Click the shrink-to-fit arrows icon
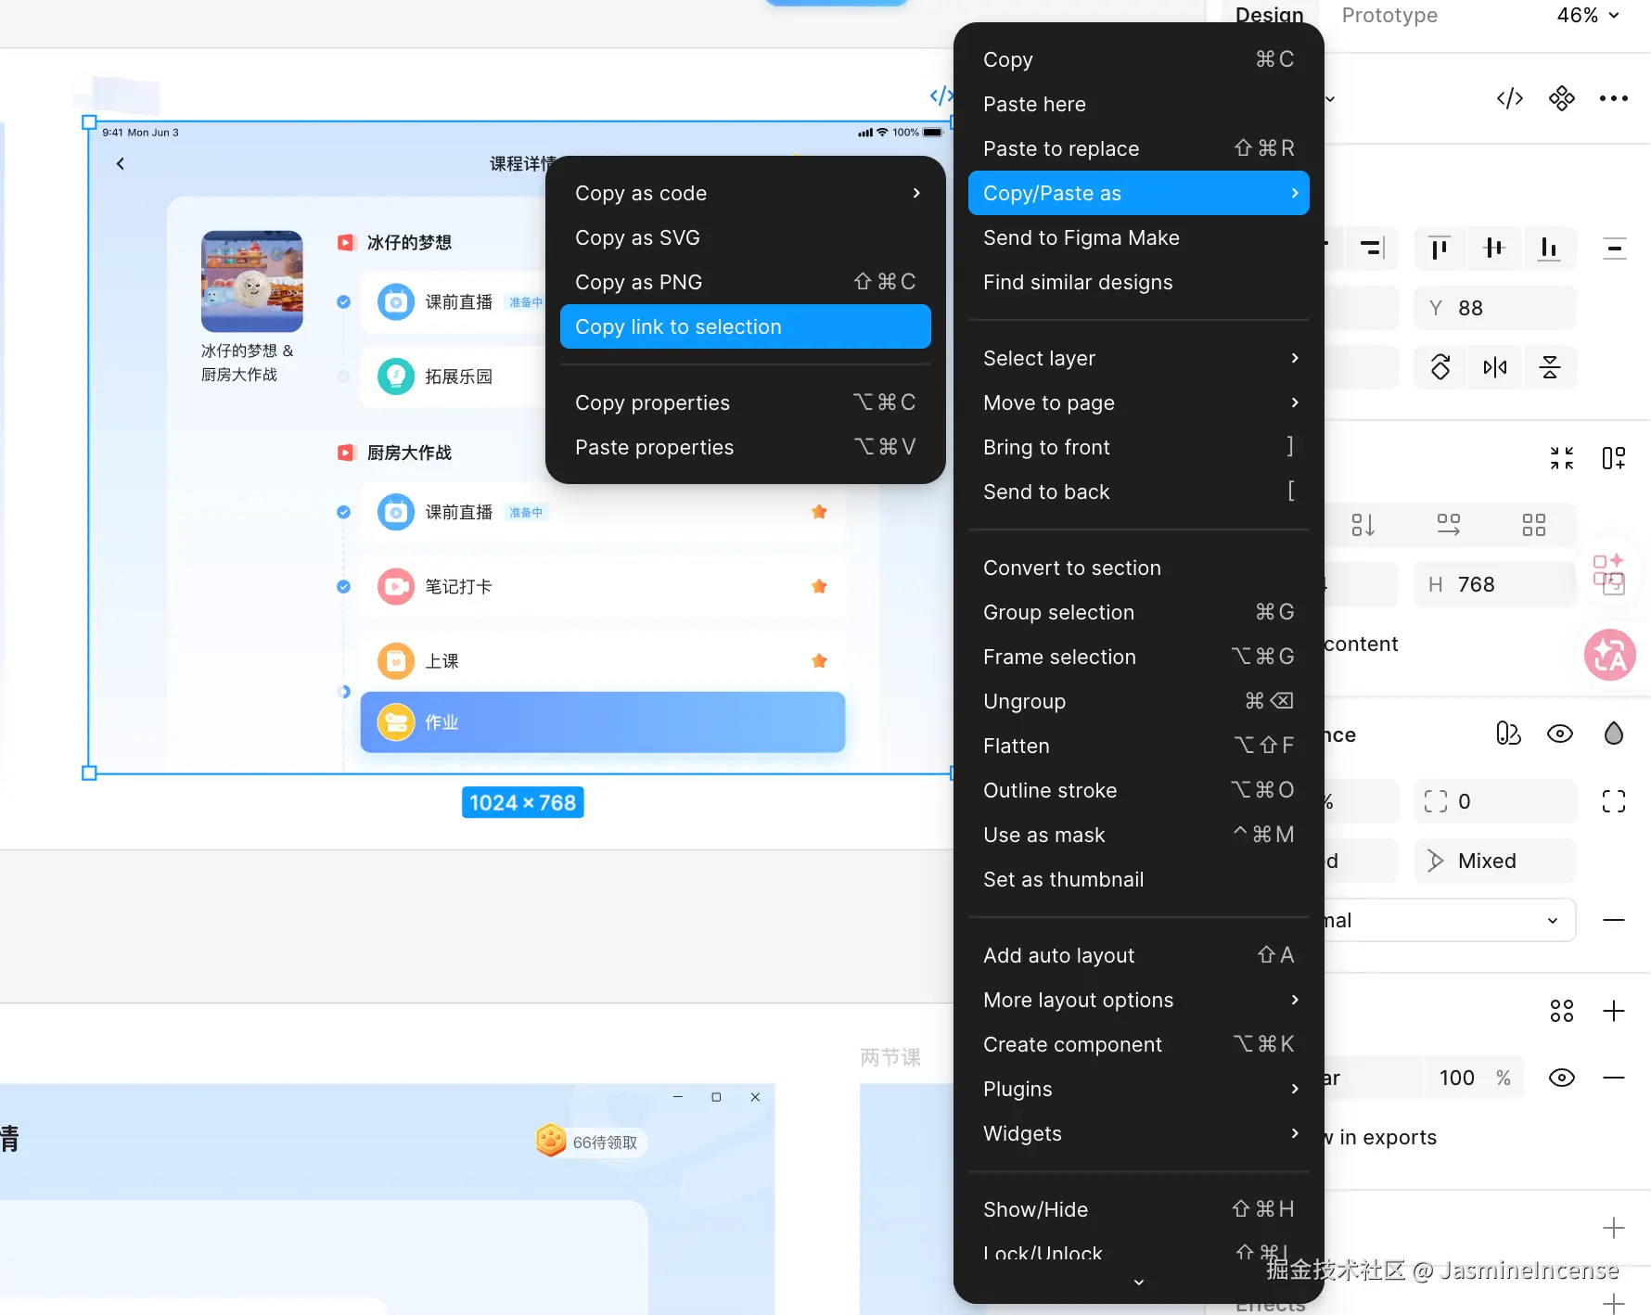 point(1562,458)
